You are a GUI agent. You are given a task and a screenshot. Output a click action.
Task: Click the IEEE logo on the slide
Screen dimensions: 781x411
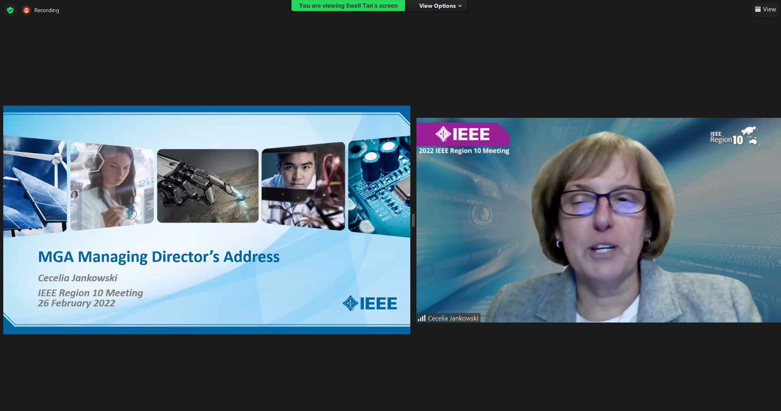[370, 303]
